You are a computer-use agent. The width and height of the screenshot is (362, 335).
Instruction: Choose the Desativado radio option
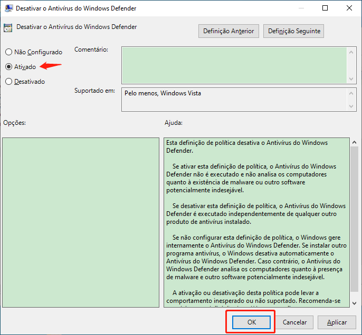point(25,82)
